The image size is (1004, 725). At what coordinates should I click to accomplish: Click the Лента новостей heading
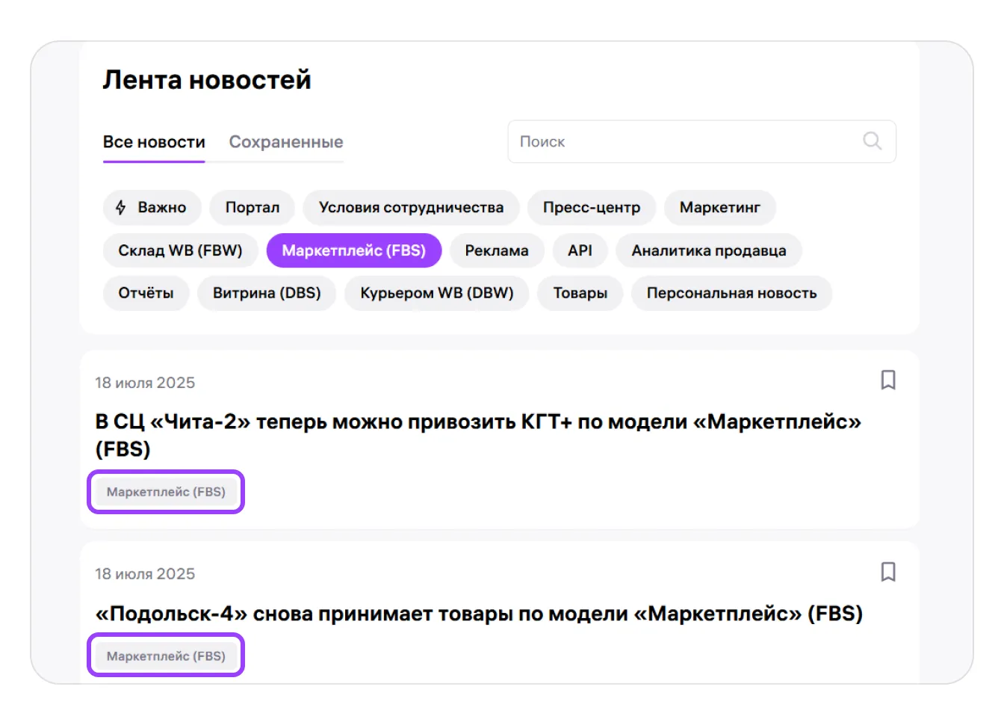coord(207,79)
